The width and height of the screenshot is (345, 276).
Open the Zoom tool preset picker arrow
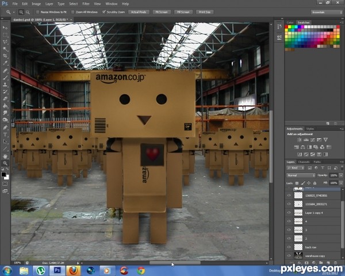click(14, 12)
